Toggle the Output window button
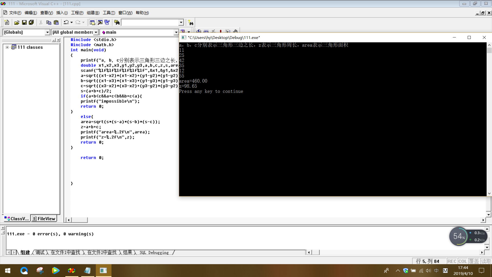Viewport: 492px width, 277px height. [x=100, y=23]
